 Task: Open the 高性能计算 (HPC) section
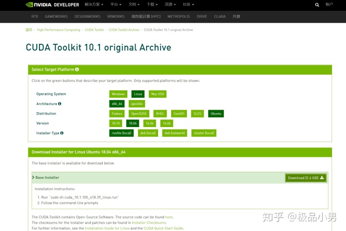[x=146, y=16]
